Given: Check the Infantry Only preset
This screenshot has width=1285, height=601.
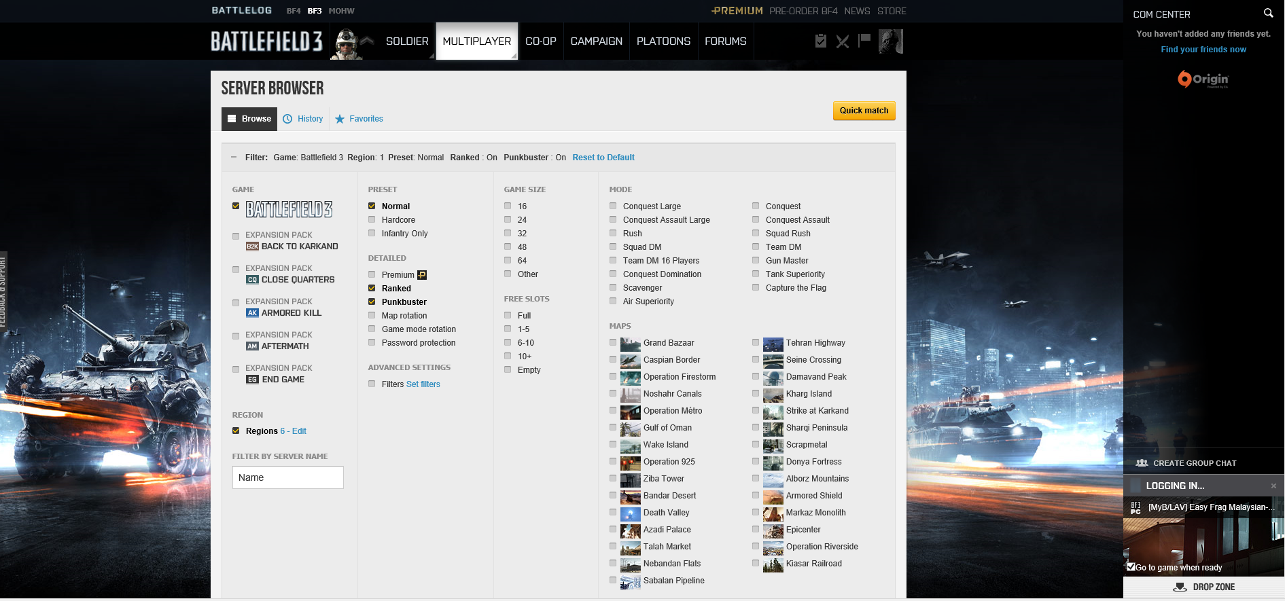Looking at the screenshot, I should point(372,233).
